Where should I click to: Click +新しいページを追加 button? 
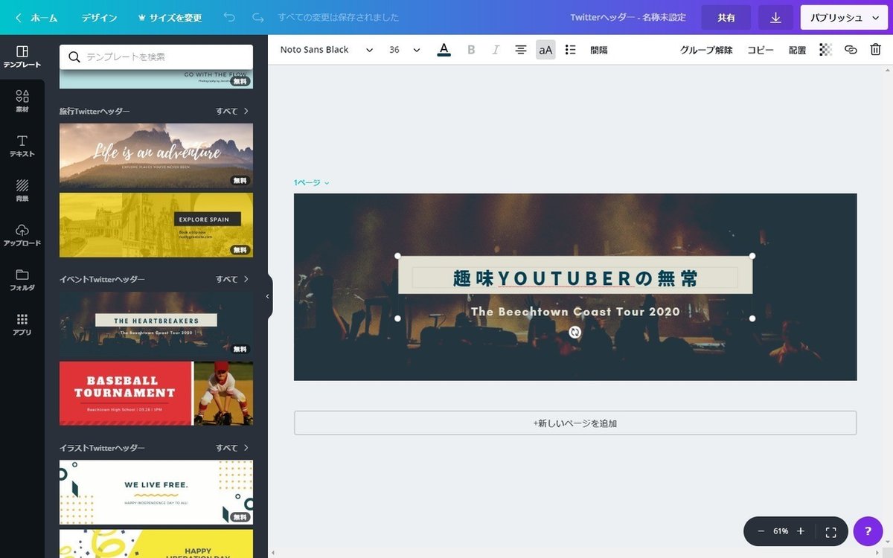click(575, 423)
